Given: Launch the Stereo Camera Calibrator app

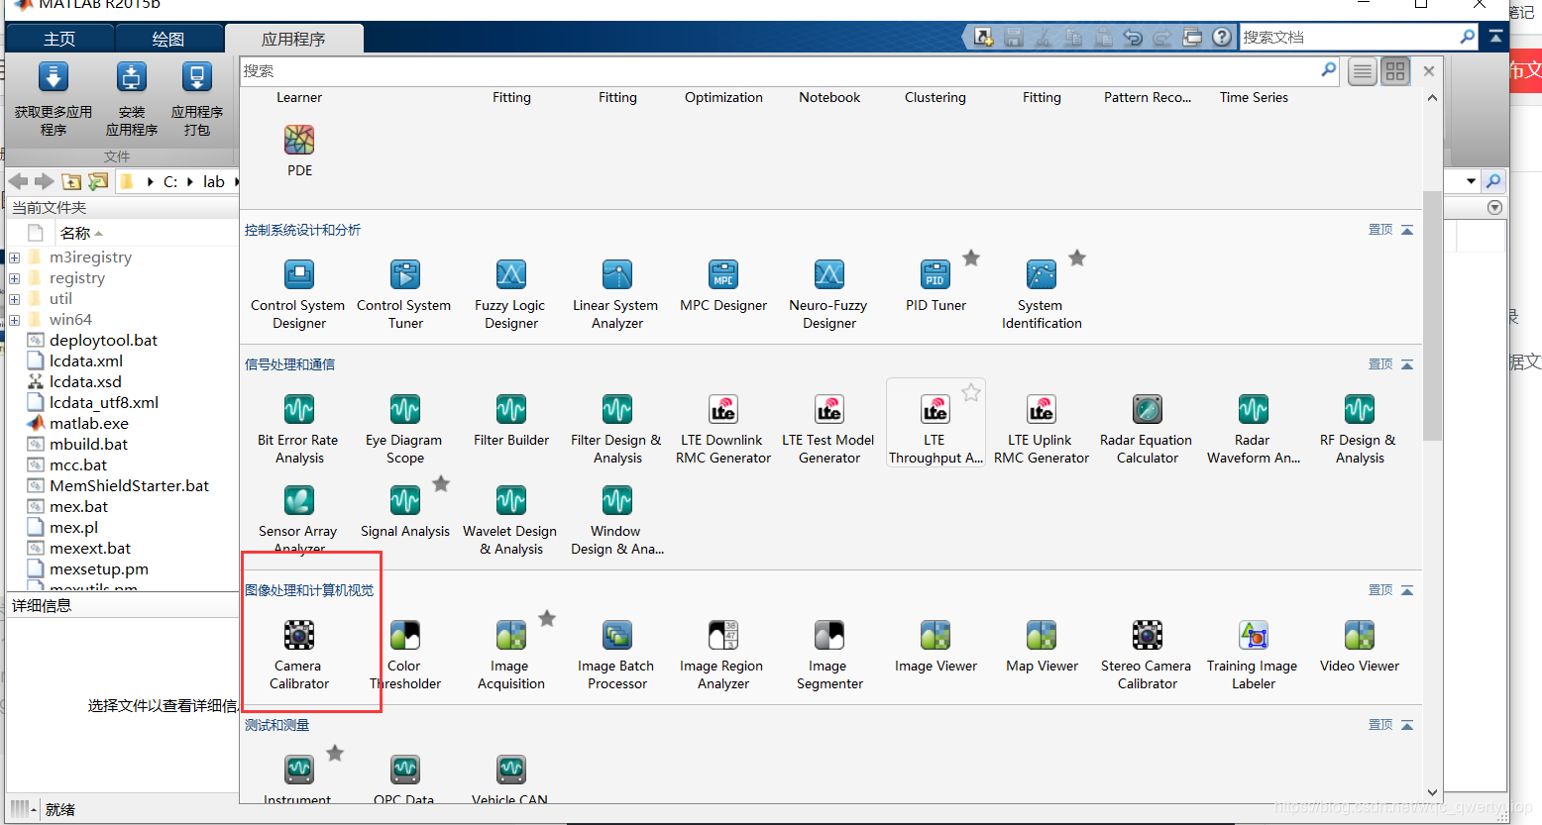Looking at the screenshot, I should pos(1147,654).
